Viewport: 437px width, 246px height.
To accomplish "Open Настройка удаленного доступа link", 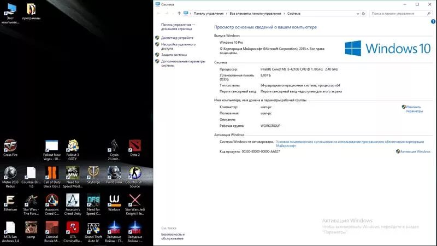I will coord(178,46).
